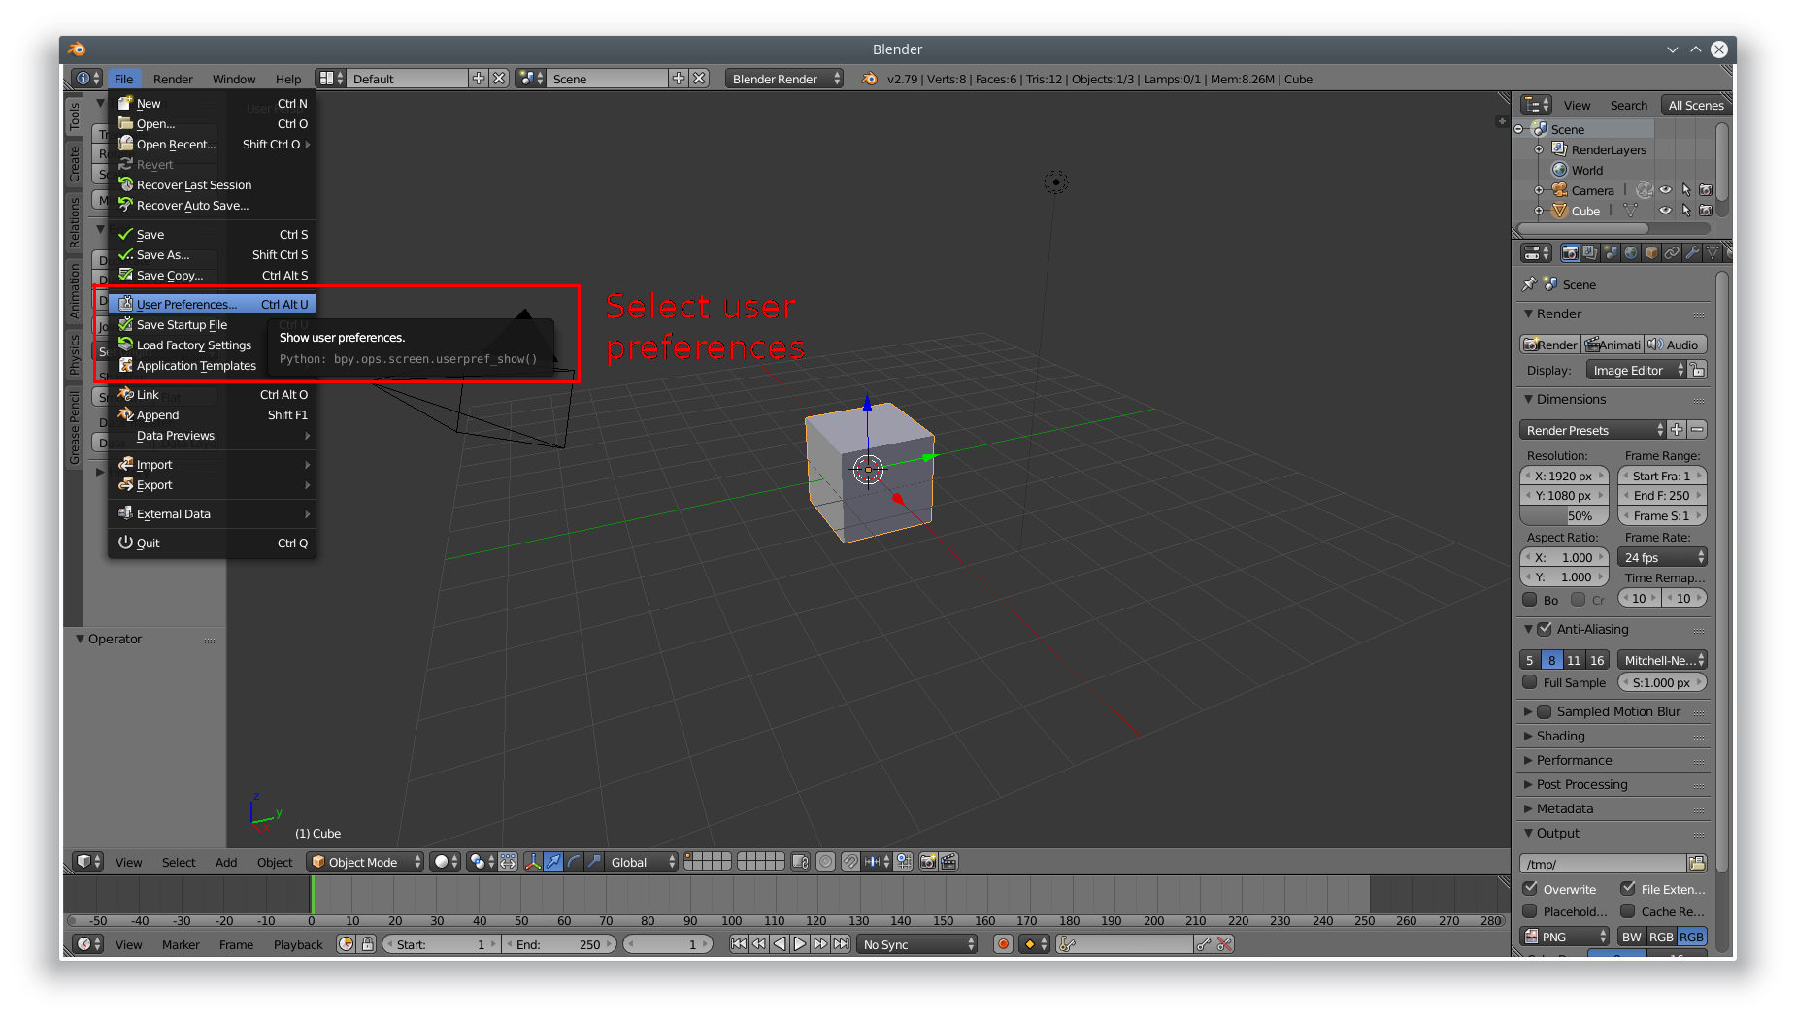
Task: Expand the Performance panel
Action: click(x=1574, y=760)
